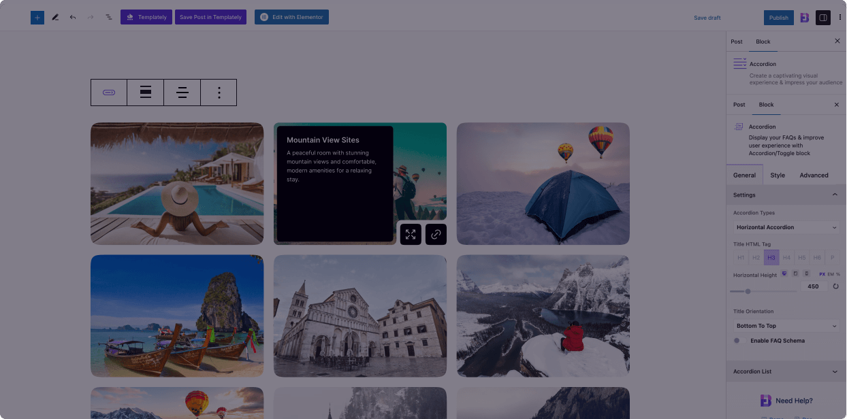Collapse the Settings section

click(786, 195)
